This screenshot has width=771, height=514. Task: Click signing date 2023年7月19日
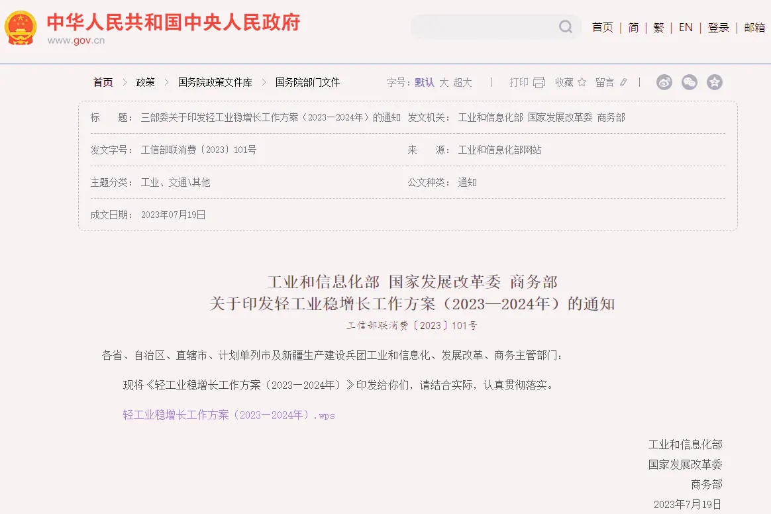click(x=688, y=504)
